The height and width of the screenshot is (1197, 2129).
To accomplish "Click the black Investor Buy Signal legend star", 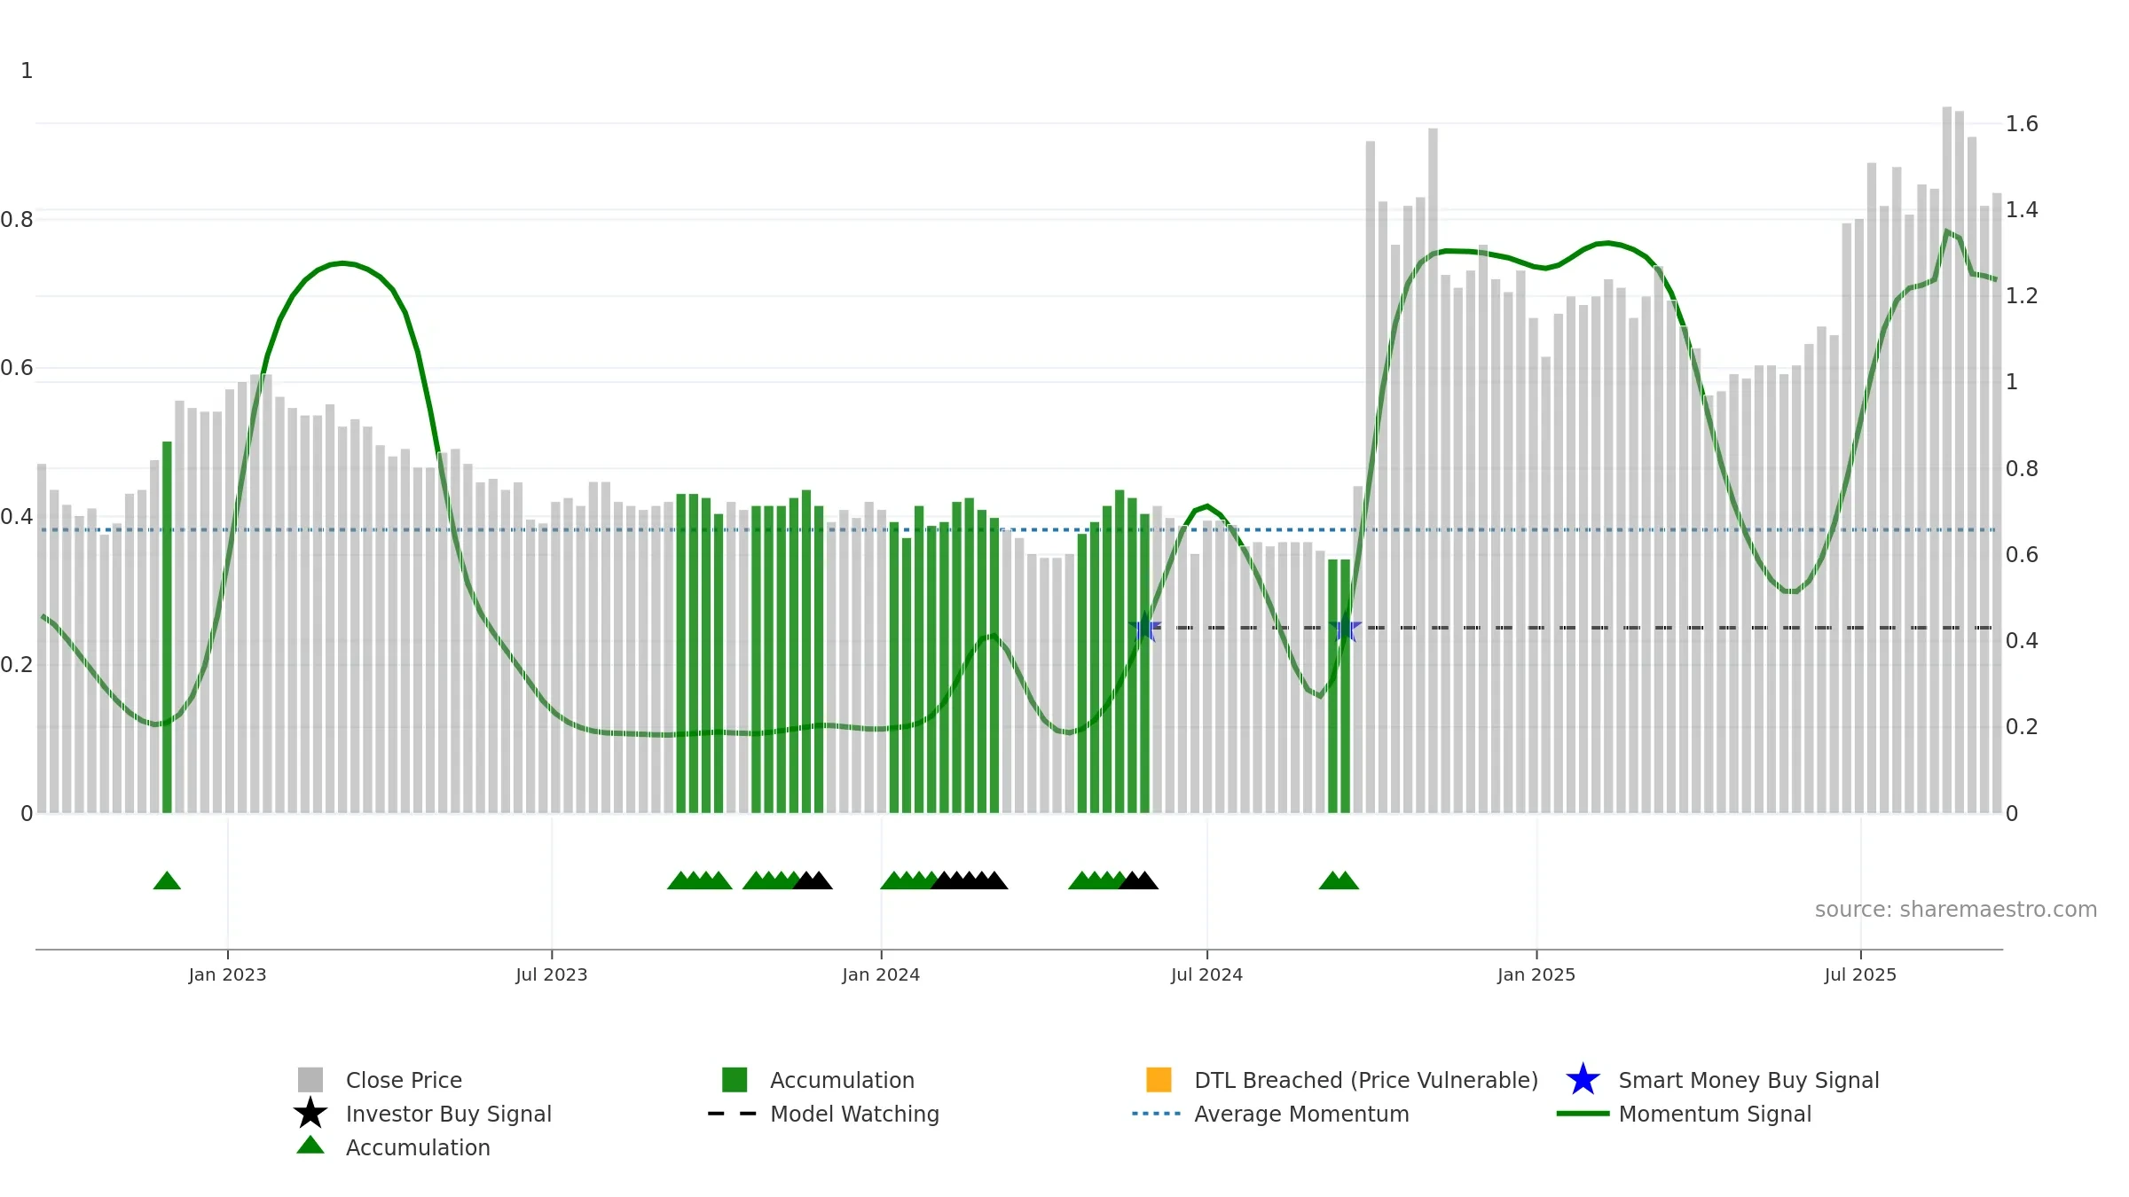I will (x=310, y=1113).
